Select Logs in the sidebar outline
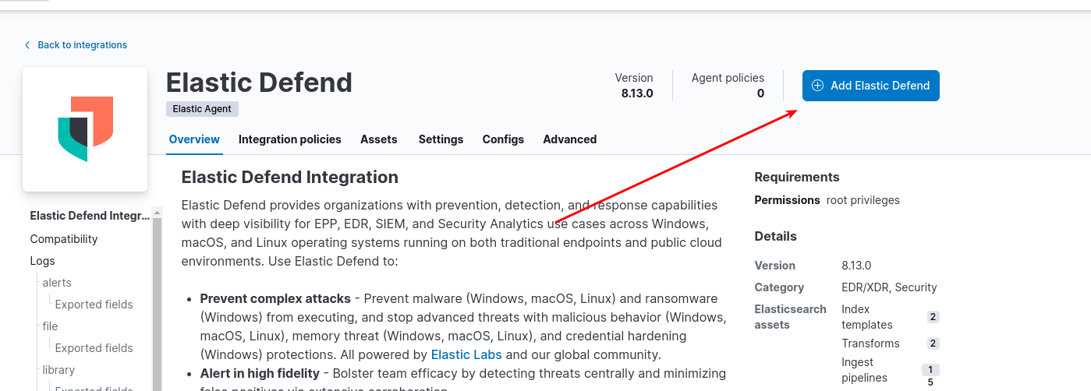 click(42, 261)
